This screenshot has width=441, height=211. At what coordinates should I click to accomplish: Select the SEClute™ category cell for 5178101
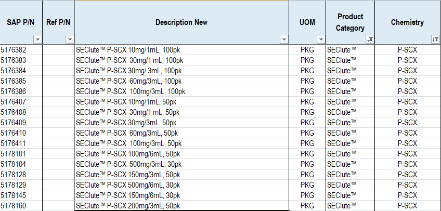pyautogui.click(x=350, y=154)
